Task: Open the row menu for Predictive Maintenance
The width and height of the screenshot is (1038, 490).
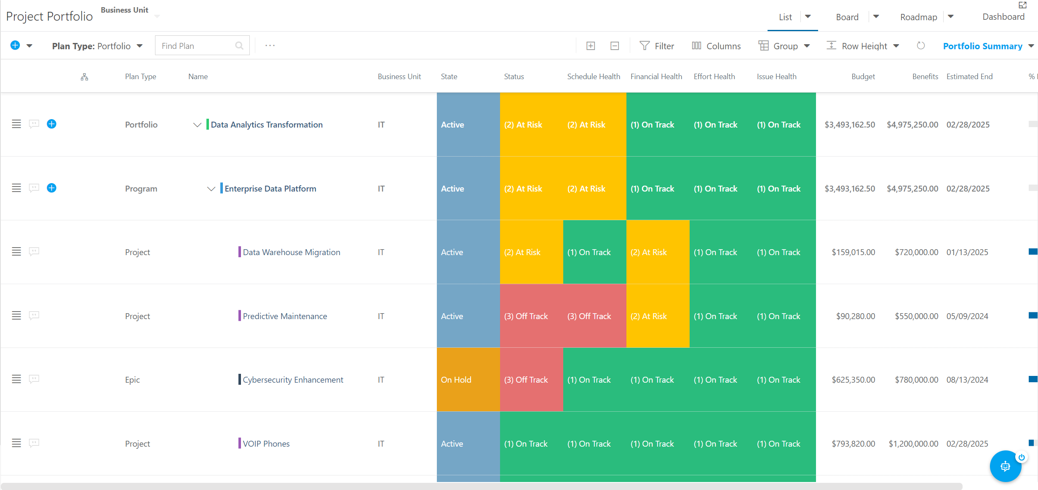Action: click(x=16, y=315)
